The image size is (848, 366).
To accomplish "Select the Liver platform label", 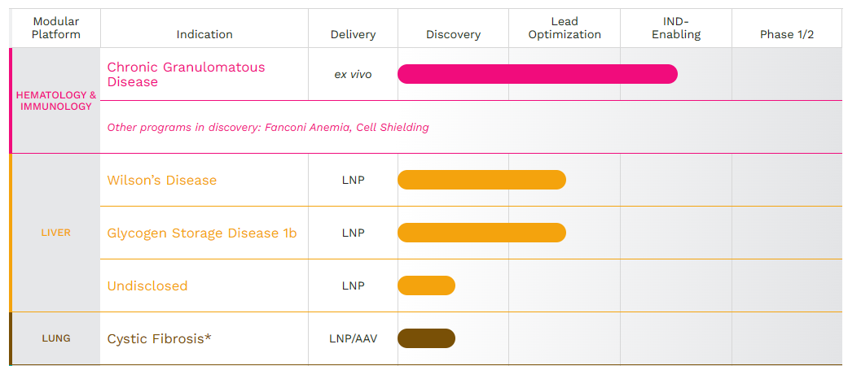I will click(56, 233).
